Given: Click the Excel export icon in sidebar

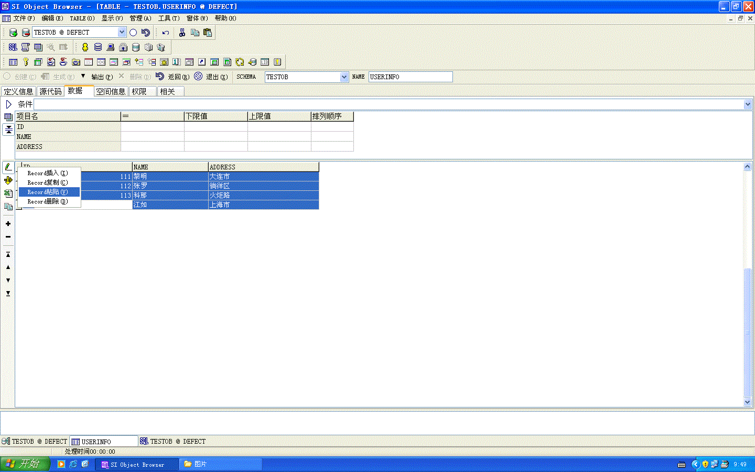Looking at the screenshot, I should click(8, 194).
